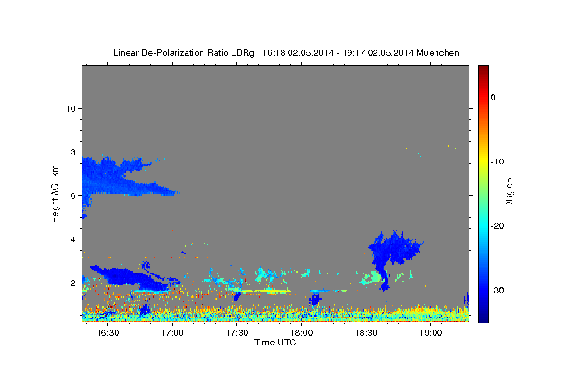Screen dimensions: 580x387
Task: Click the 17:30 time tick label
Action: [237, 333]
